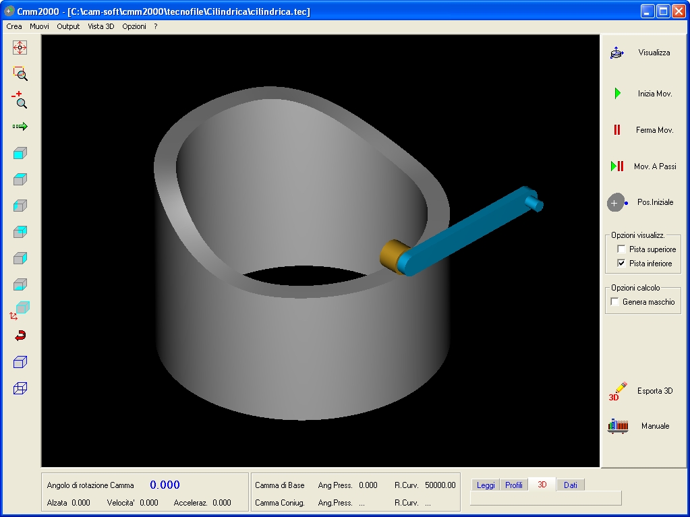Switch to the Dati tab
The width and height of the screenshot is (690, 517).
click(x=571, y=485)
